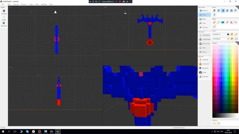Open the Element menu
This screenshot has width=239, height=134.
click(16, 4)
